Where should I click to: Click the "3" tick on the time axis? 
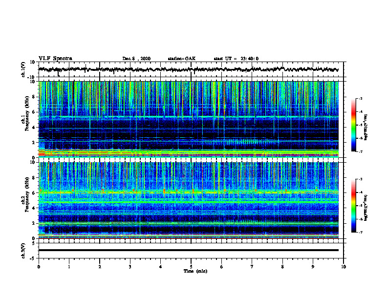[x=130, y=267]
